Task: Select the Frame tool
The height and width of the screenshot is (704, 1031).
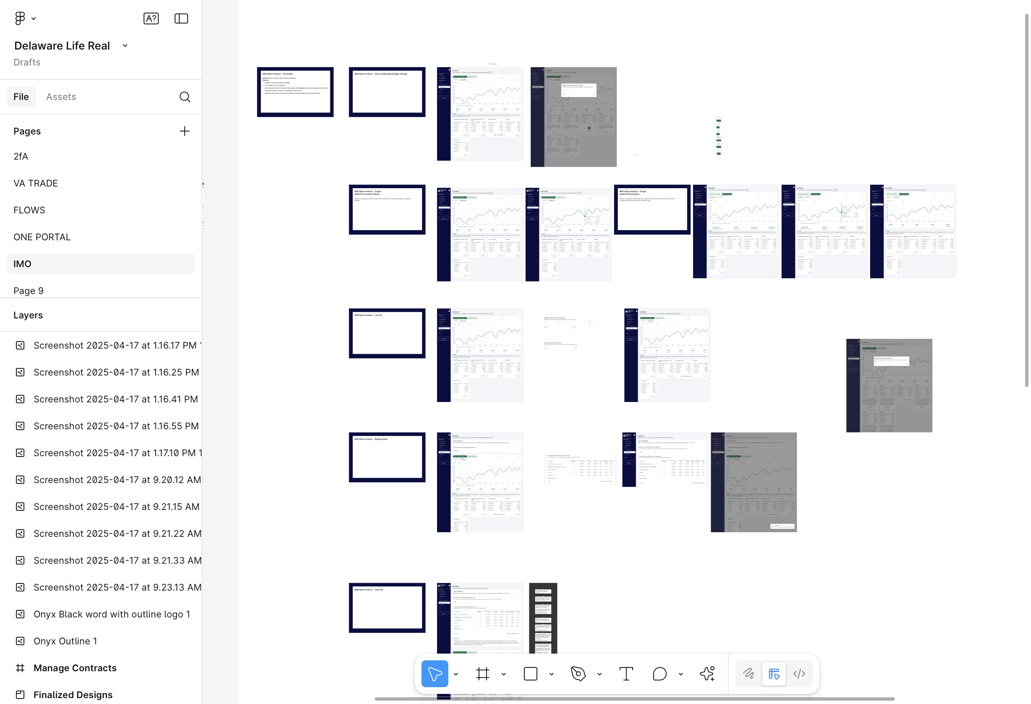Action: 482,673
